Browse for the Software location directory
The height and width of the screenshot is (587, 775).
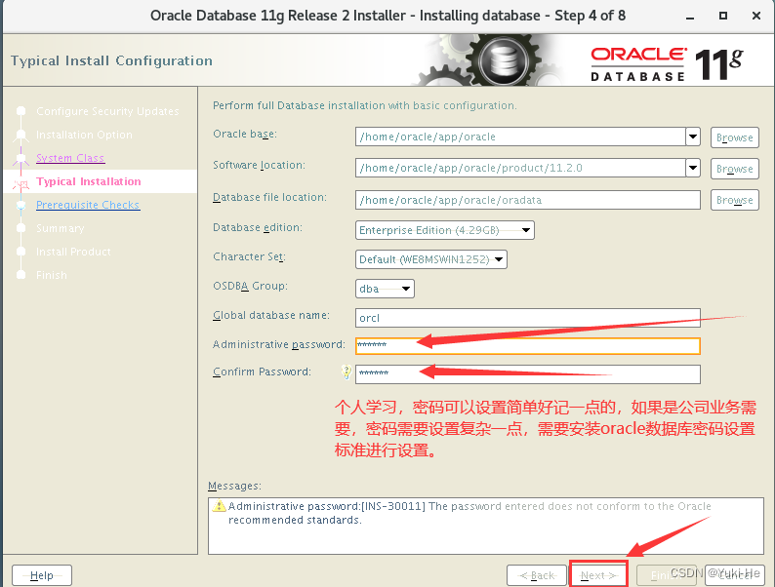pos(734,169)
